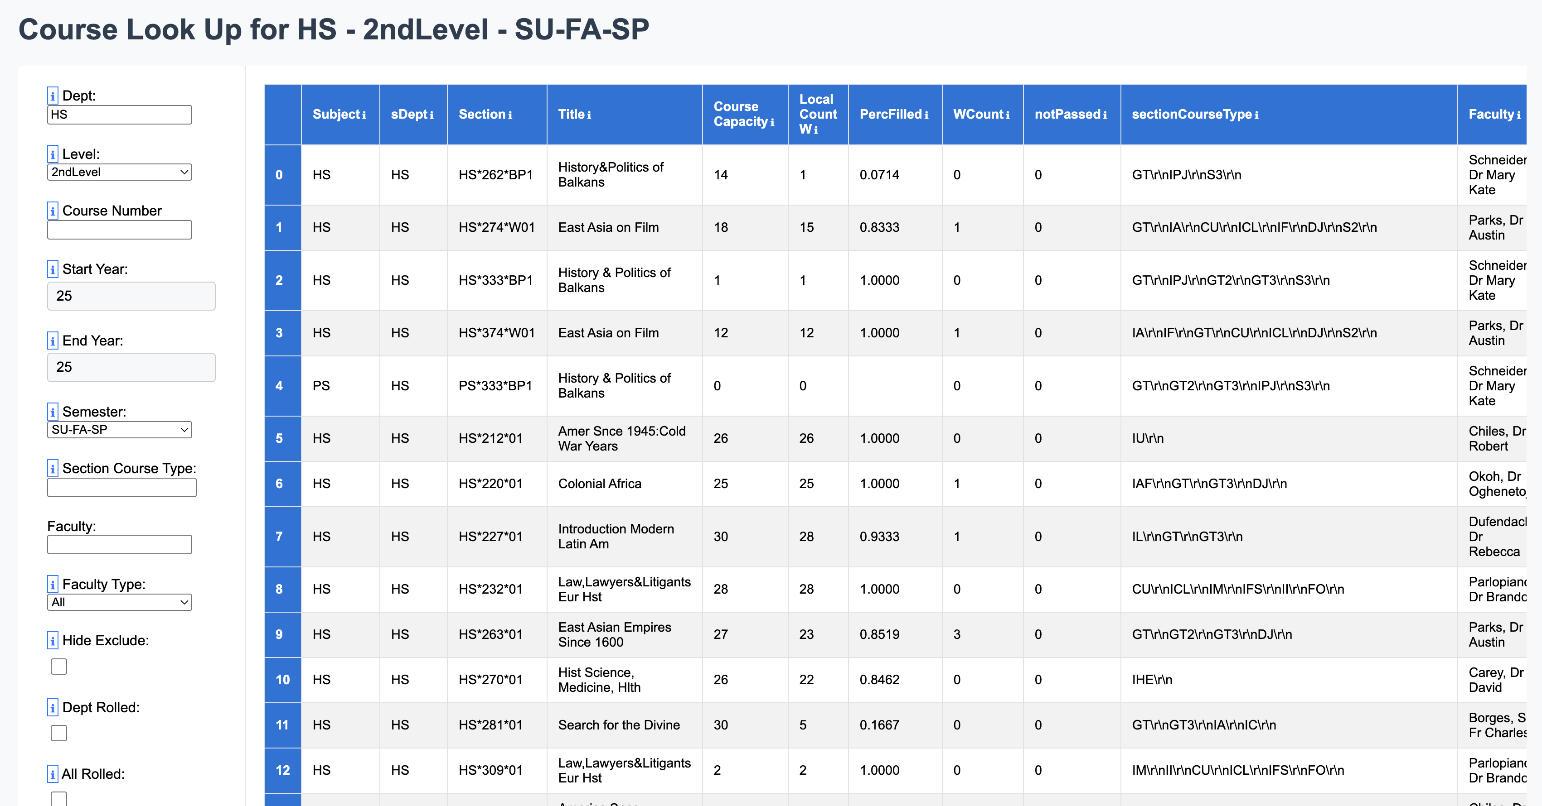The image size is (1542, 806).
Task: Click info icon in PercFilled column header
Action: click(x=926, y=115)
